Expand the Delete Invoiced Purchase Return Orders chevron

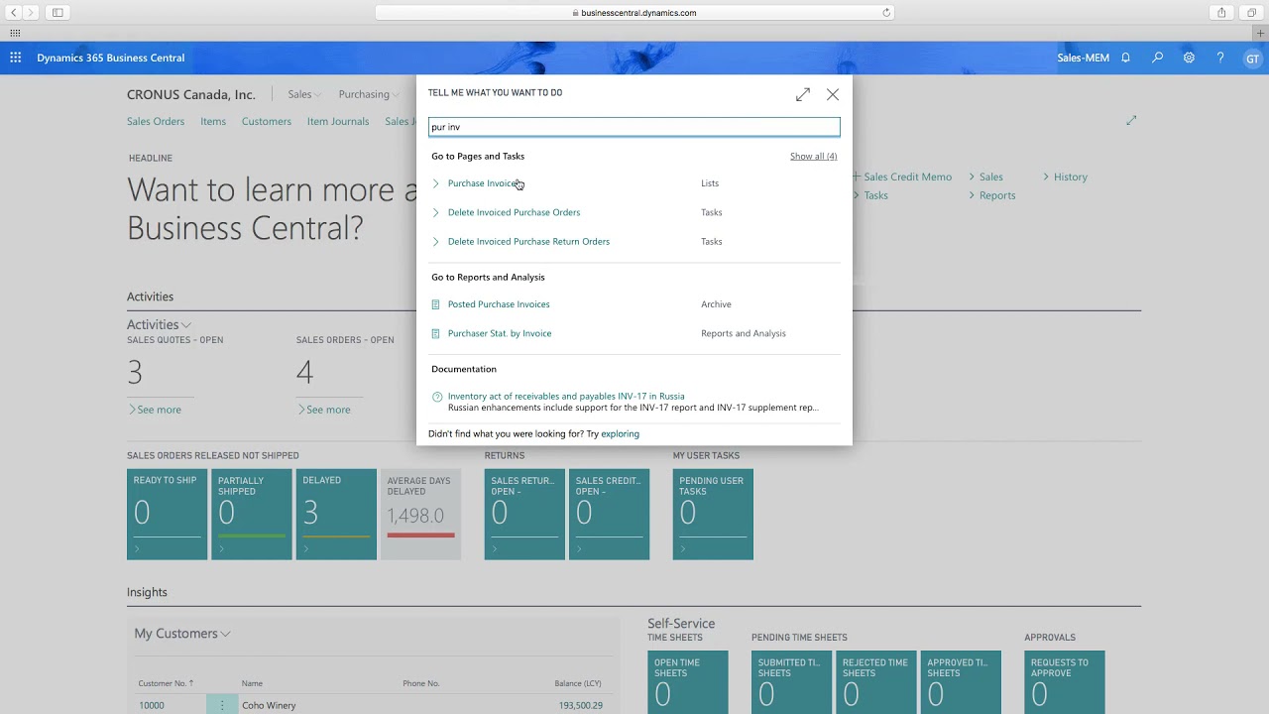pyautogui.click(x=435, y=241)
